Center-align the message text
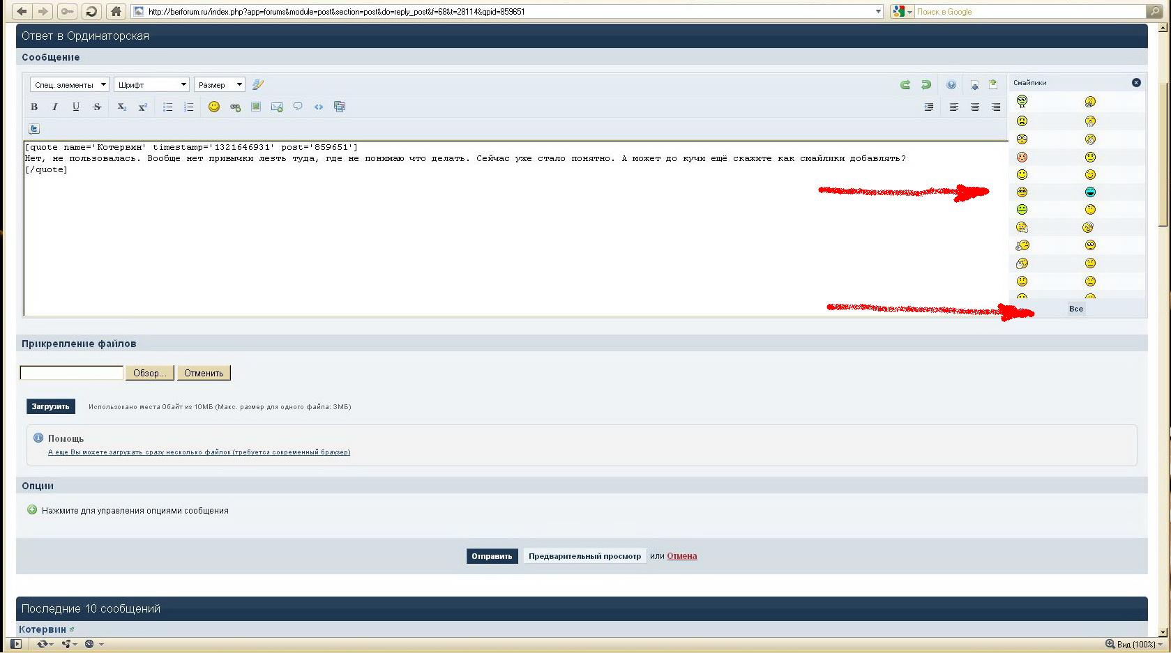This screenshot has height=653, width=1171. [974, 107]
